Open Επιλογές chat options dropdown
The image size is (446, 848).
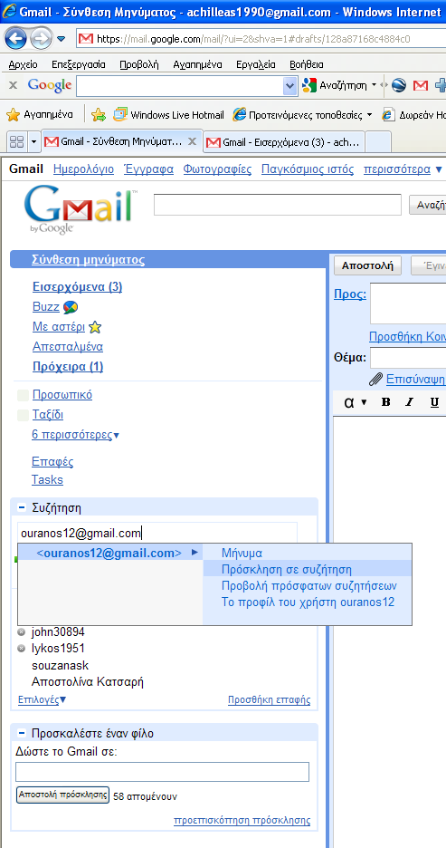43,699
